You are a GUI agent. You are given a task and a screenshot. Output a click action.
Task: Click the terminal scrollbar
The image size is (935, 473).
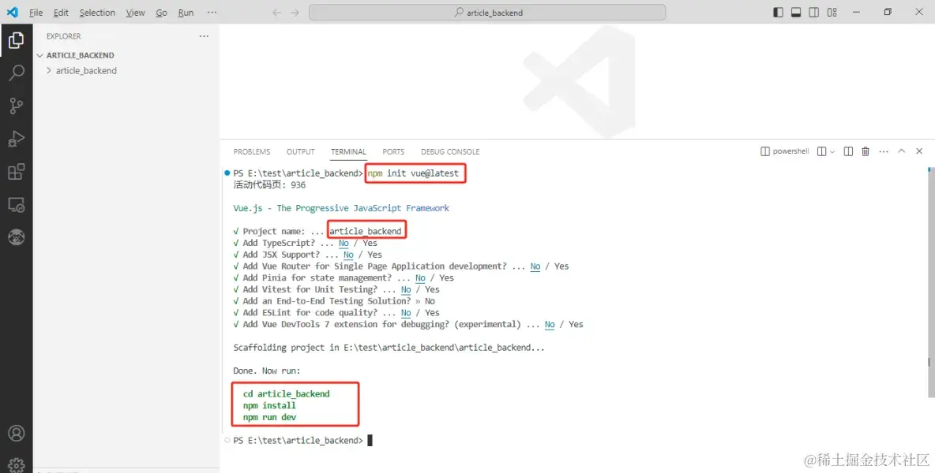pyautogui.click(x=931, y=282)
